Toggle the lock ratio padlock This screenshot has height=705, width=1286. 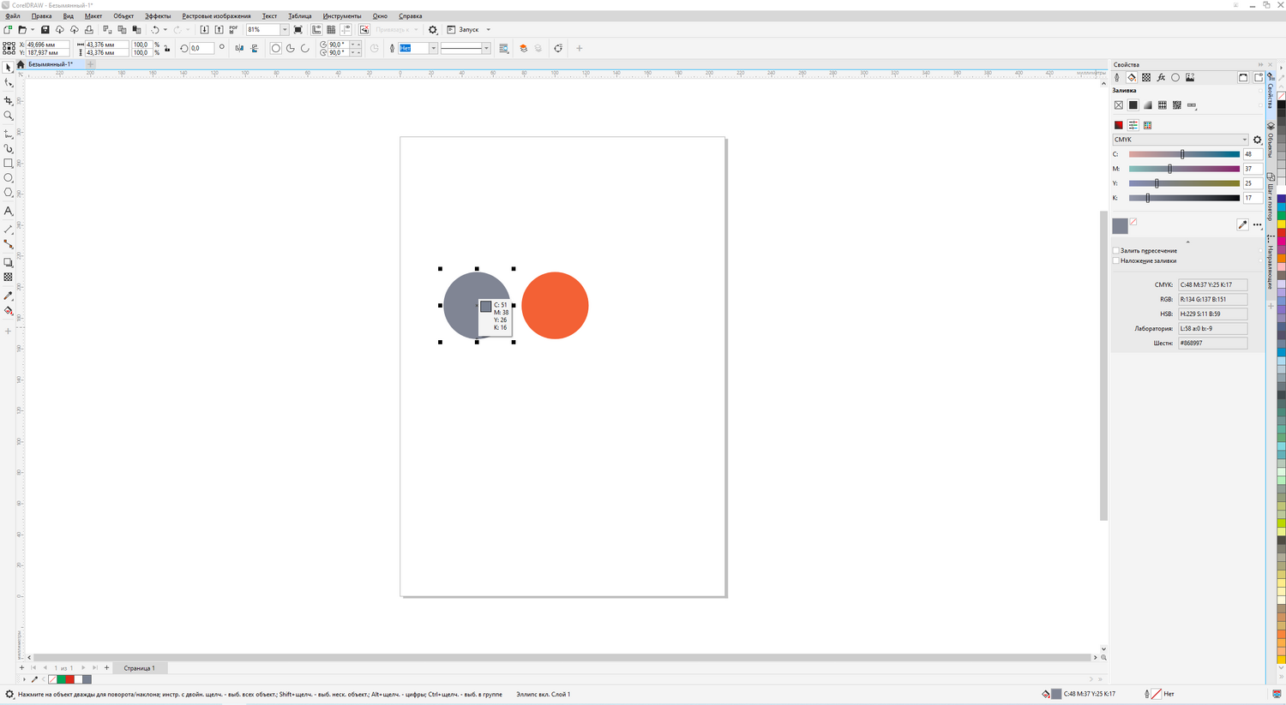(167, 49)
